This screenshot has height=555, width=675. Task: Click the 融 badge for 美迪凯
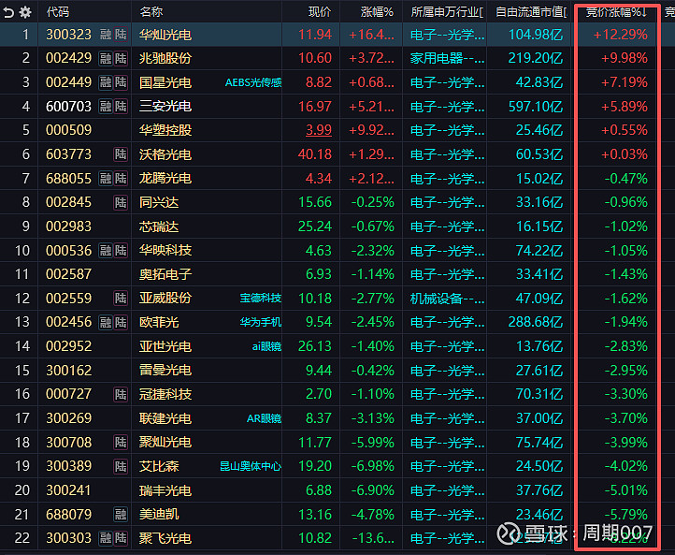coord(121,514)
